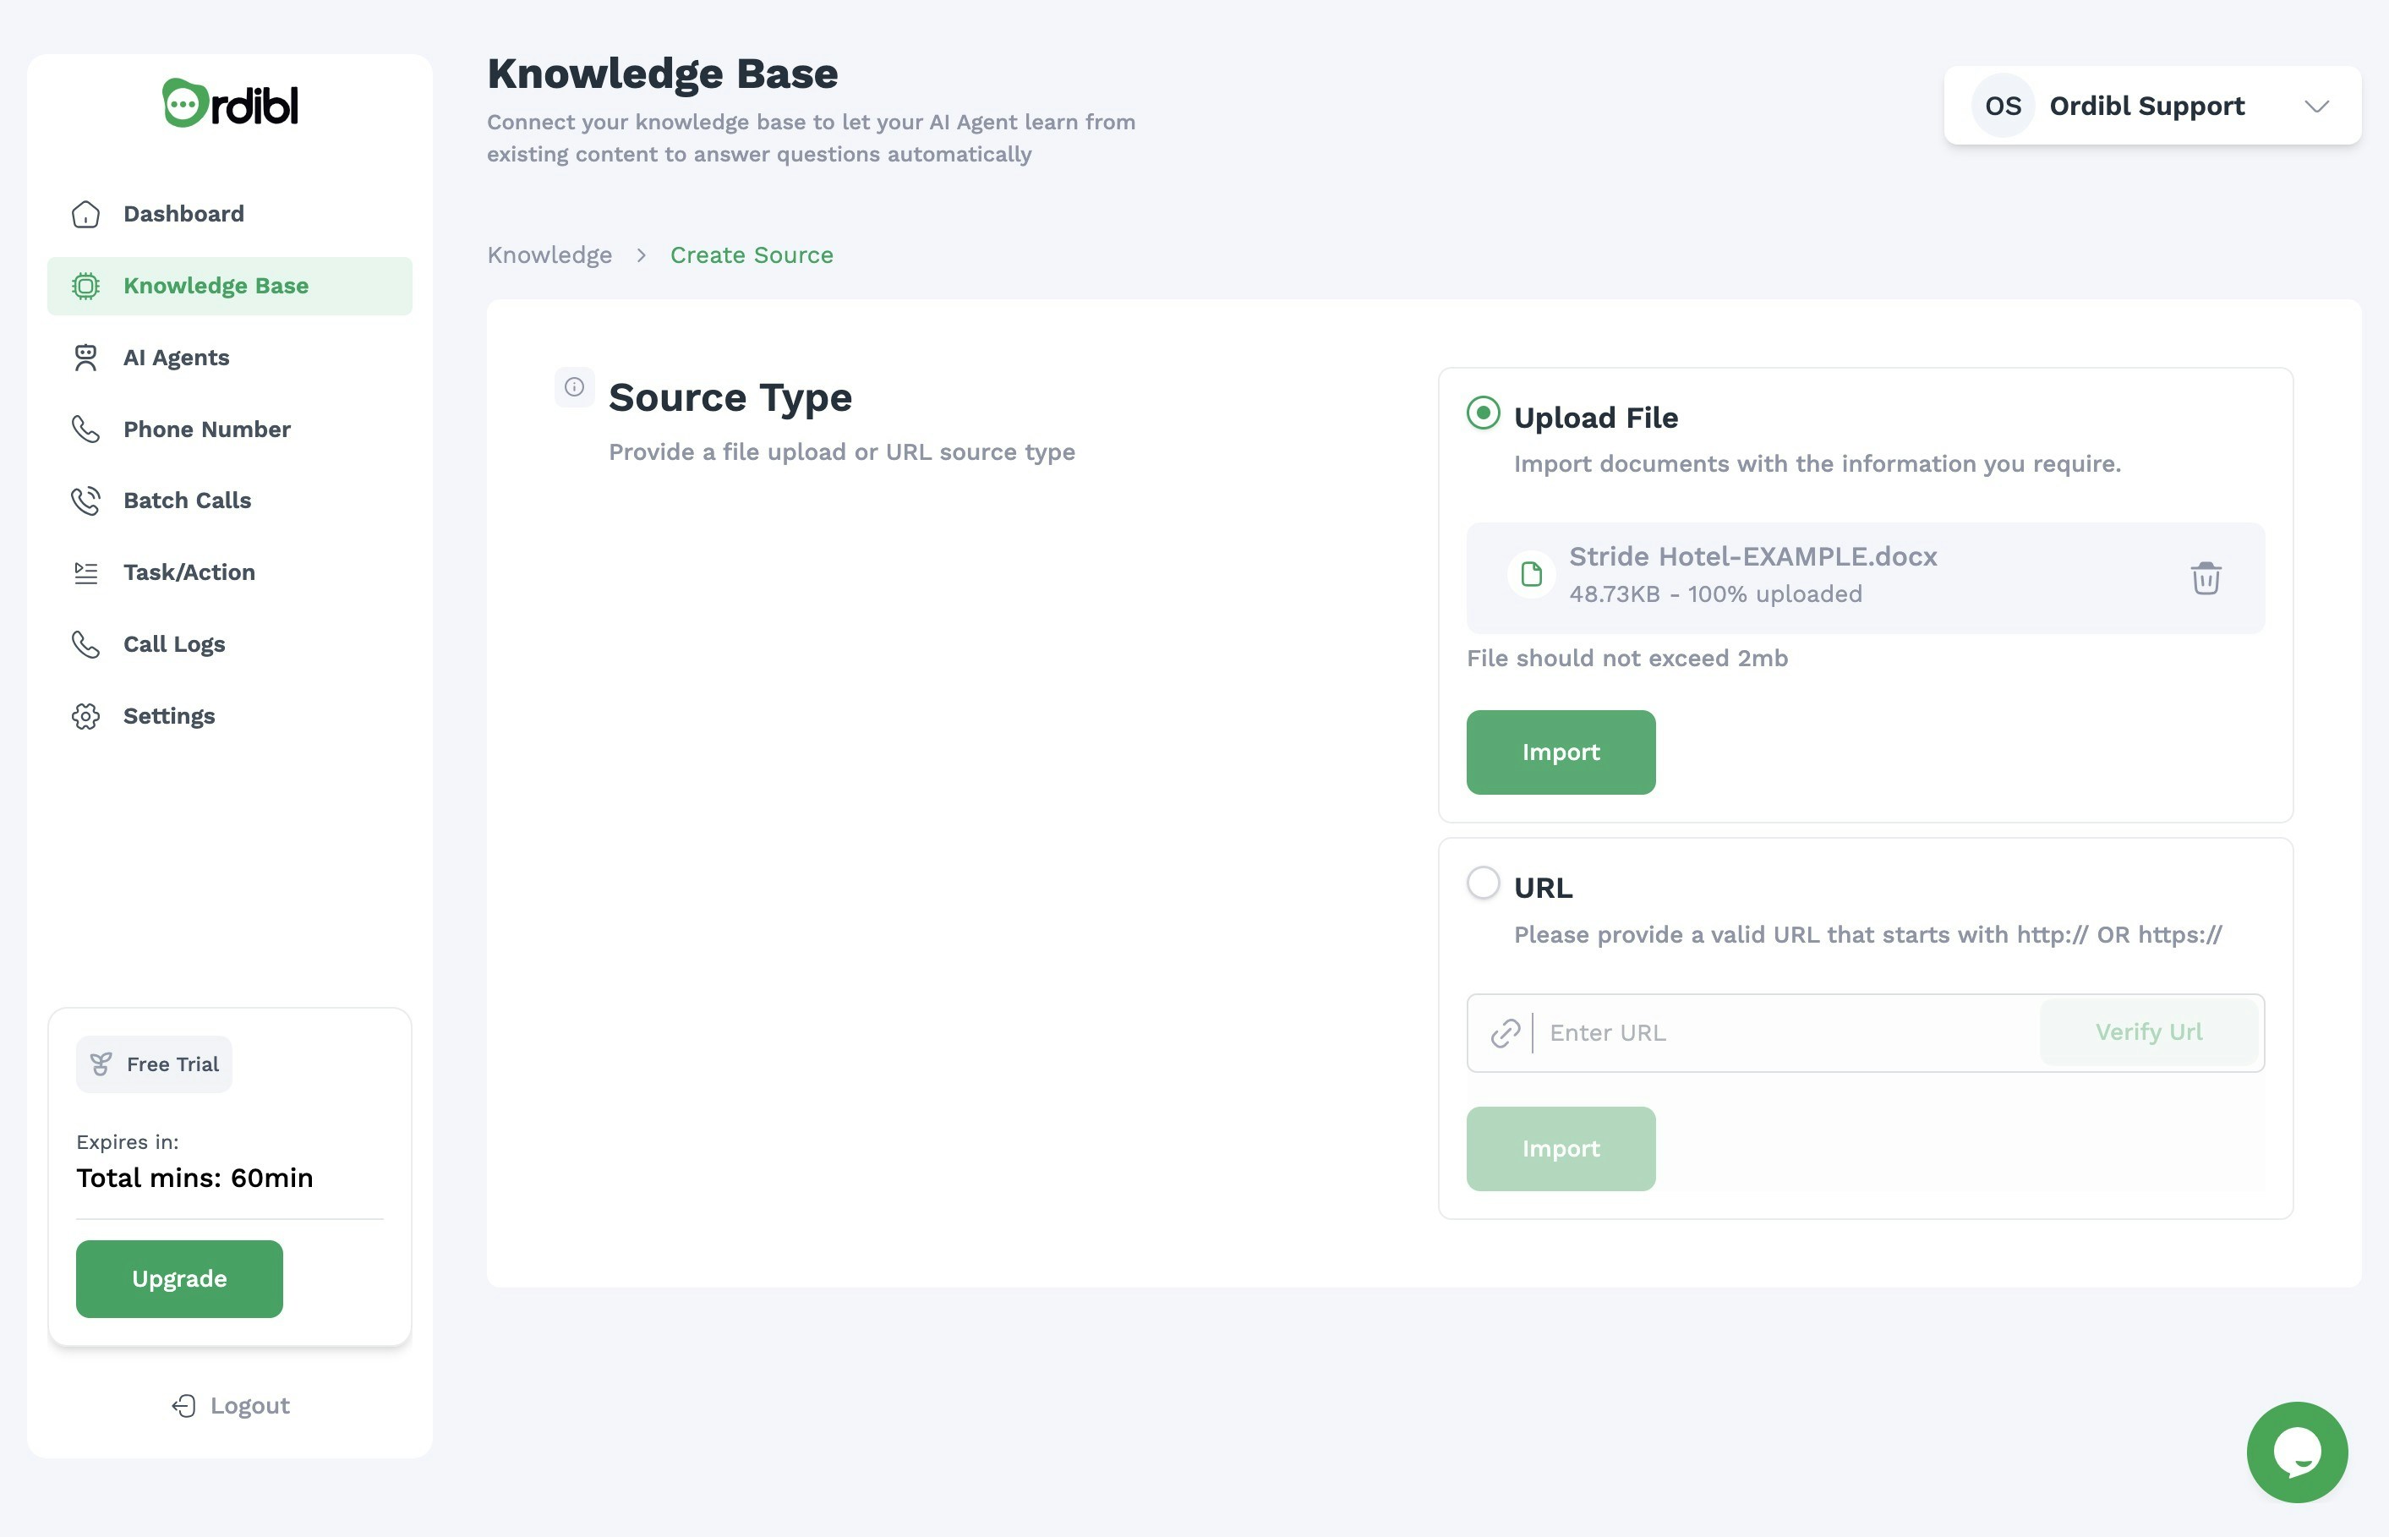Go to Batch Calls in sidebar
The height and width of the screenshot is (1537, 2389).
[187, 500]
